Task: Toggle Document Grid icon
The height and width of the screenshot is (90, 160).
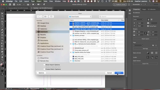Action: (156, 53)
